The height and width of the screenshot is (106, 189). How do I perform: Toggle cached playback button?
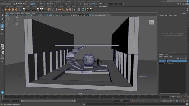pyautogui.click(x=177, y=101)
